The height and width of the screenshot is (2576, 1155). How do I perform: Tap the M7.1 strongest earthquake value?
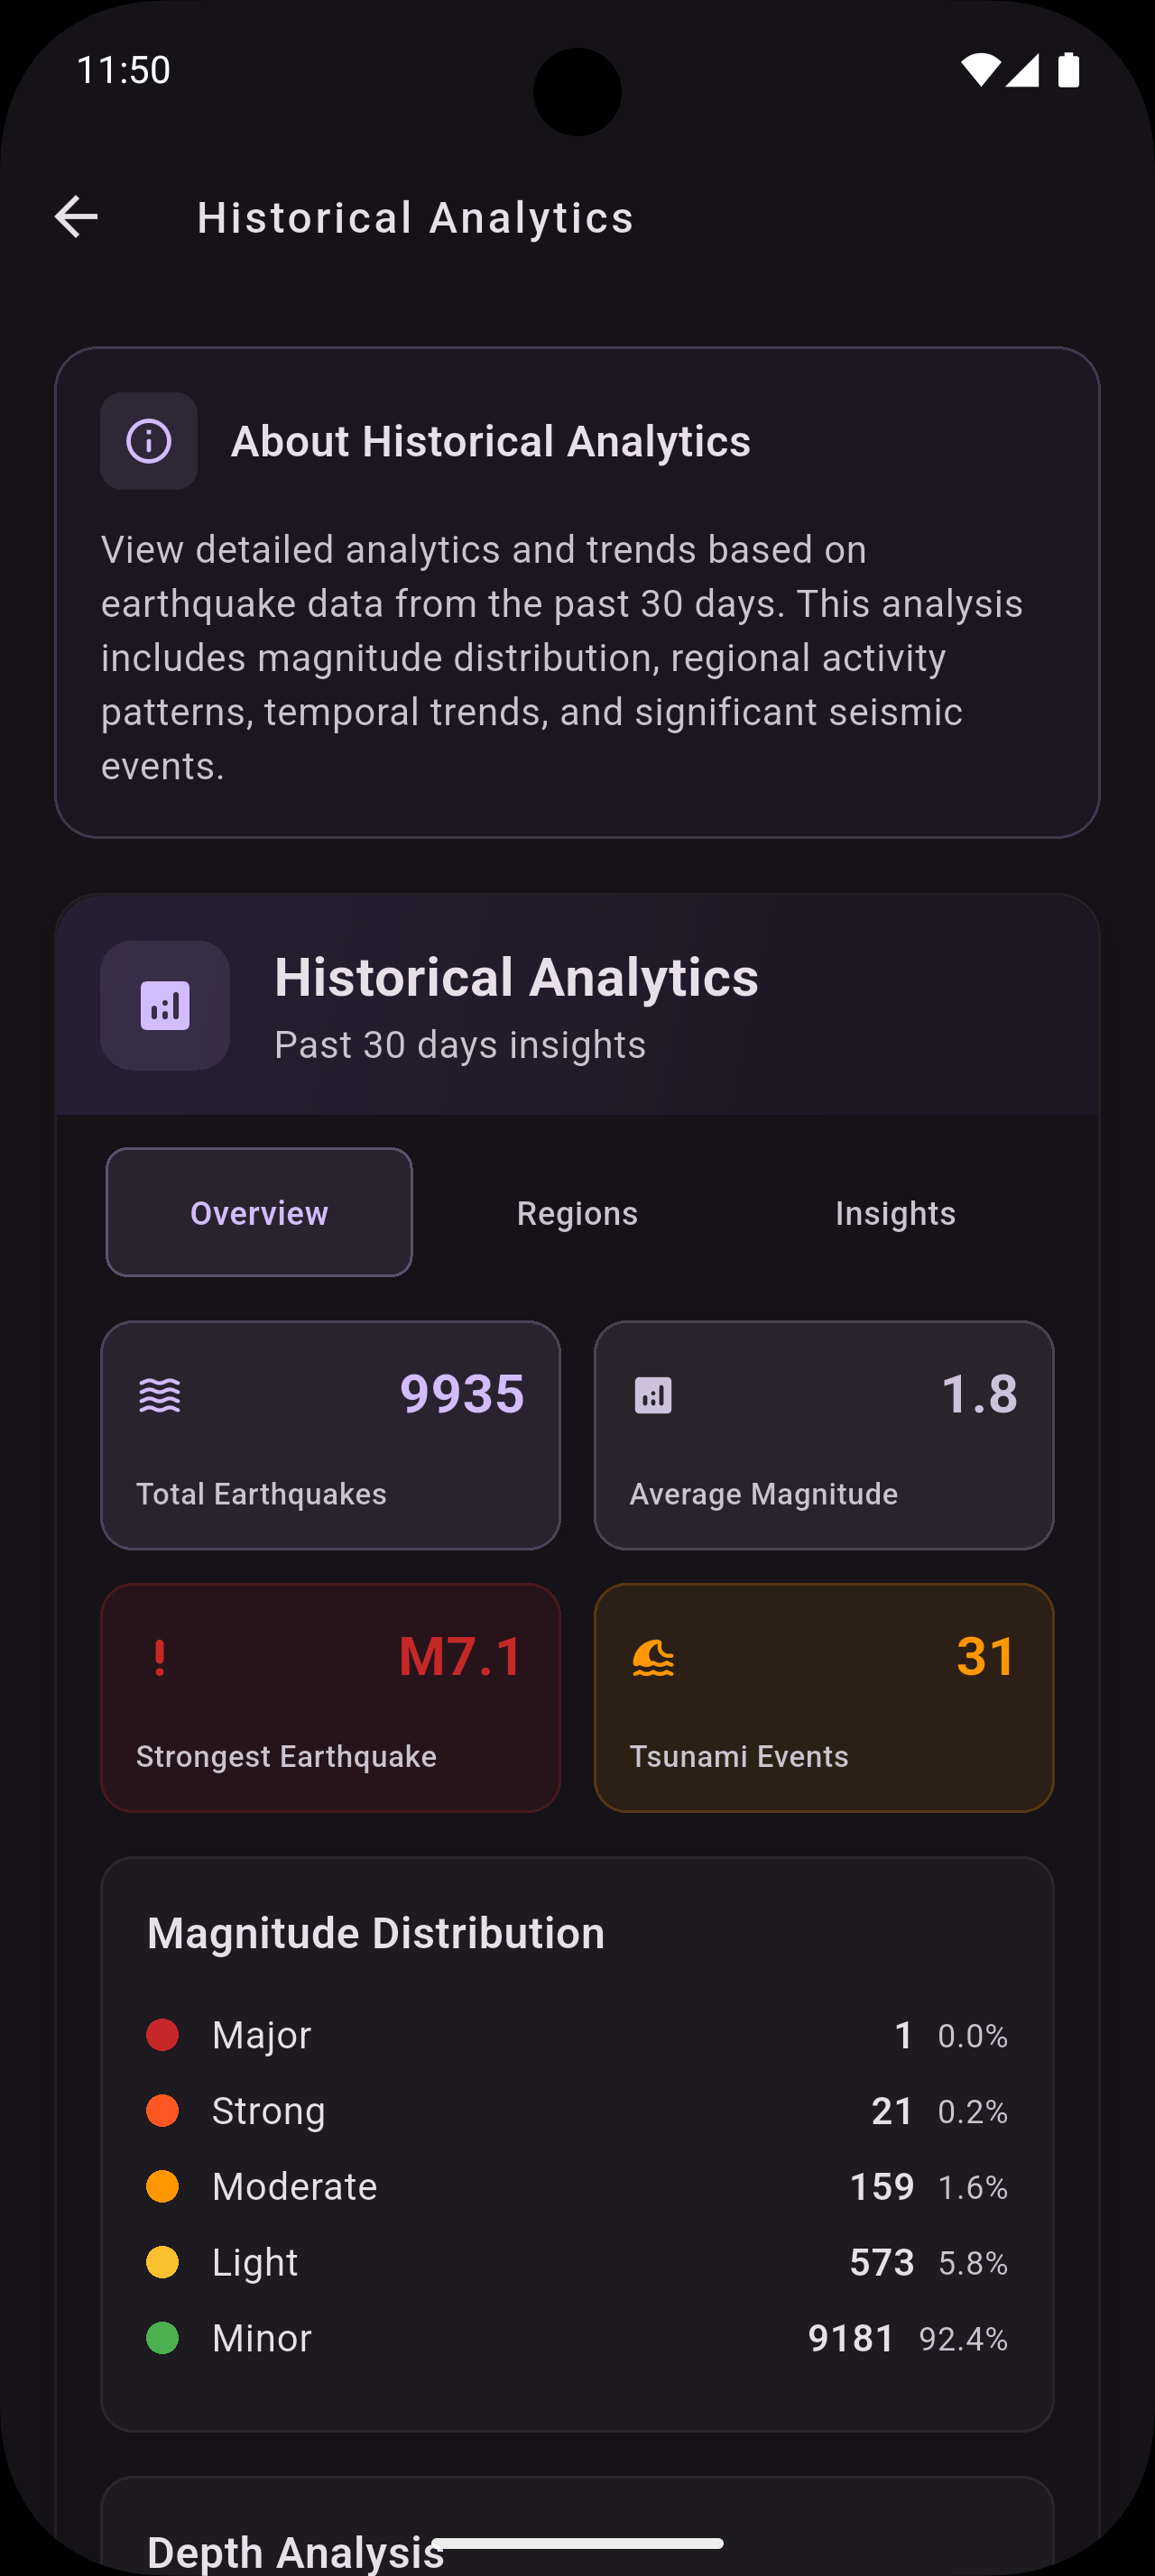461,1656
